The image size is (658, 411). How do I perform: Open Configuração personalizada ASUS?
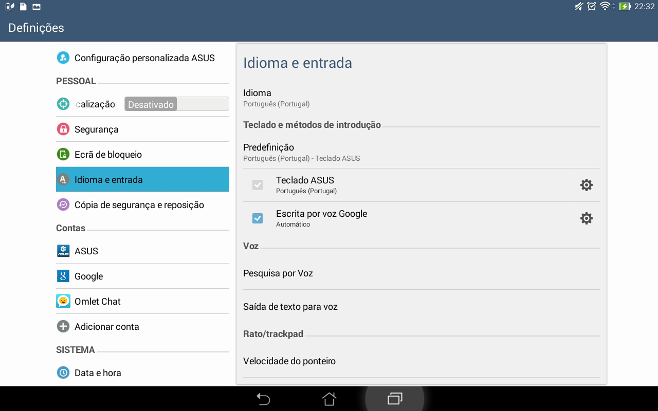(x=142, y=58)
